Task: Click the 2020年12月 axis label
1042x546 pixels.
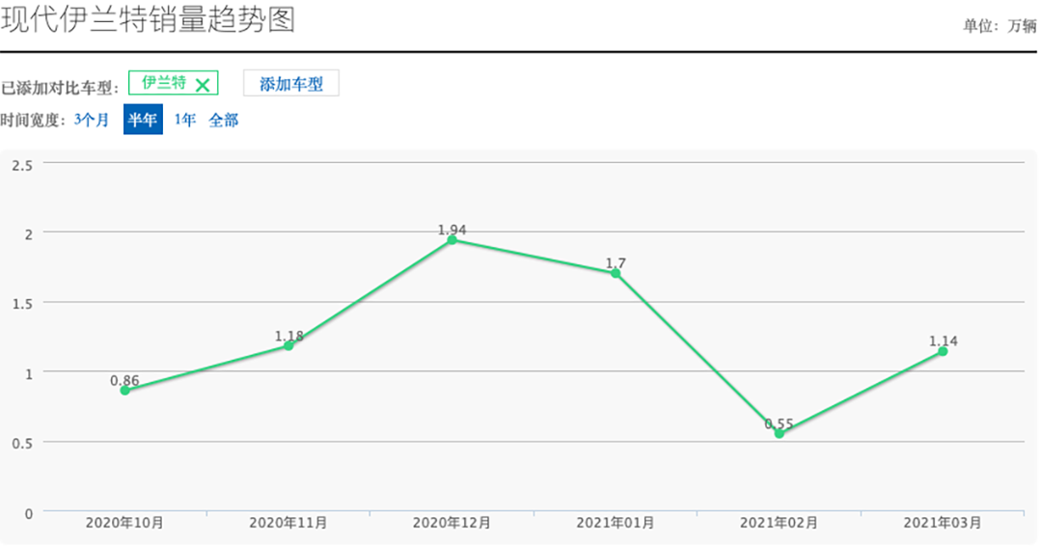Action: pyautogui.click(x=452, y=523)
